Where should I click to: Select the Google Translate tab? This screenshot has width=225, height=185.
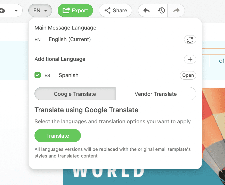pos(74,94)
